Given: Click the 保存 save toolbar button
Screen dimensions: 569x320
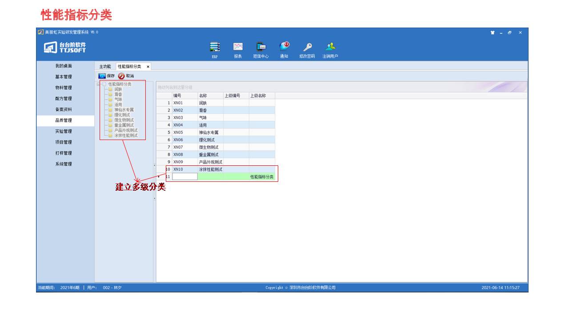Looking at the screenshot, I should coord(106,76).
